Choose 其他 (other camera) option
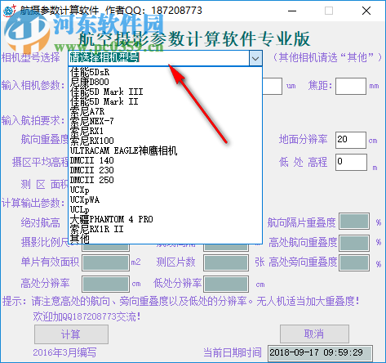Screen dimensions: 386x363 [165, 239]
